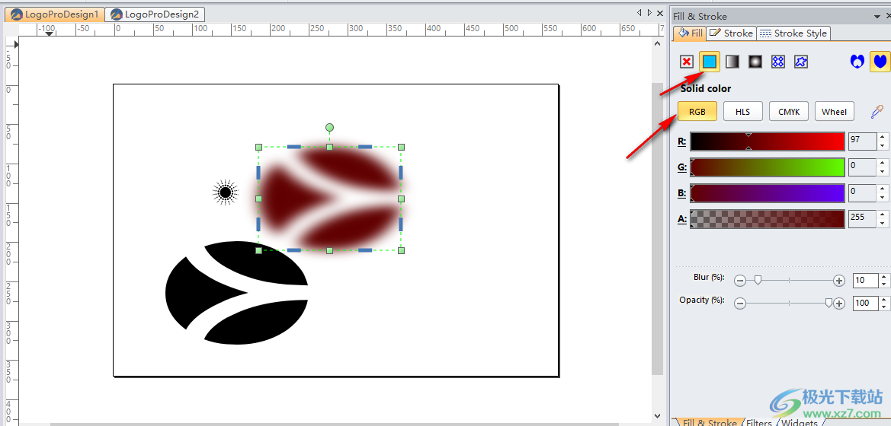The image size is (891, 426).
Task: Click the R red channel slider
Action: tap(767, 141)
